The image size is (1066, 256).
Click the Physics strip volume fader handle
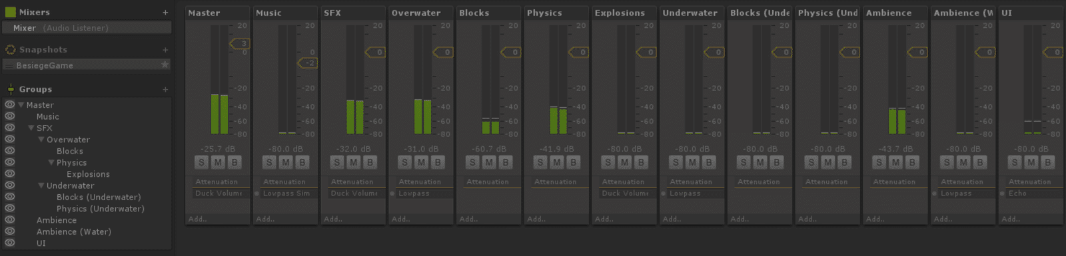[579, 52]
